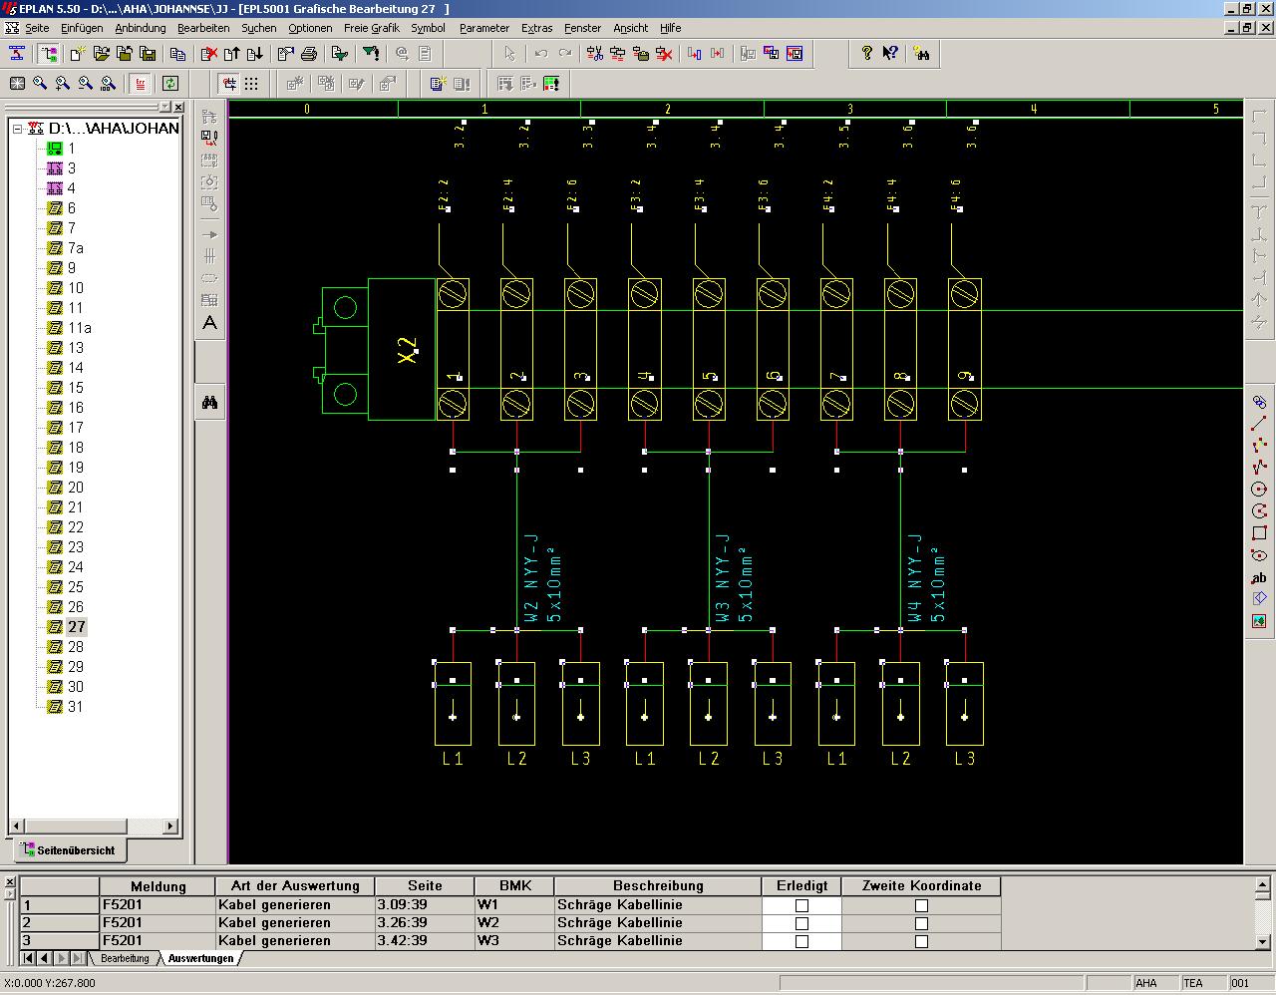
Task: Switch to the Auswertungen tab
Action: point(200,958)
